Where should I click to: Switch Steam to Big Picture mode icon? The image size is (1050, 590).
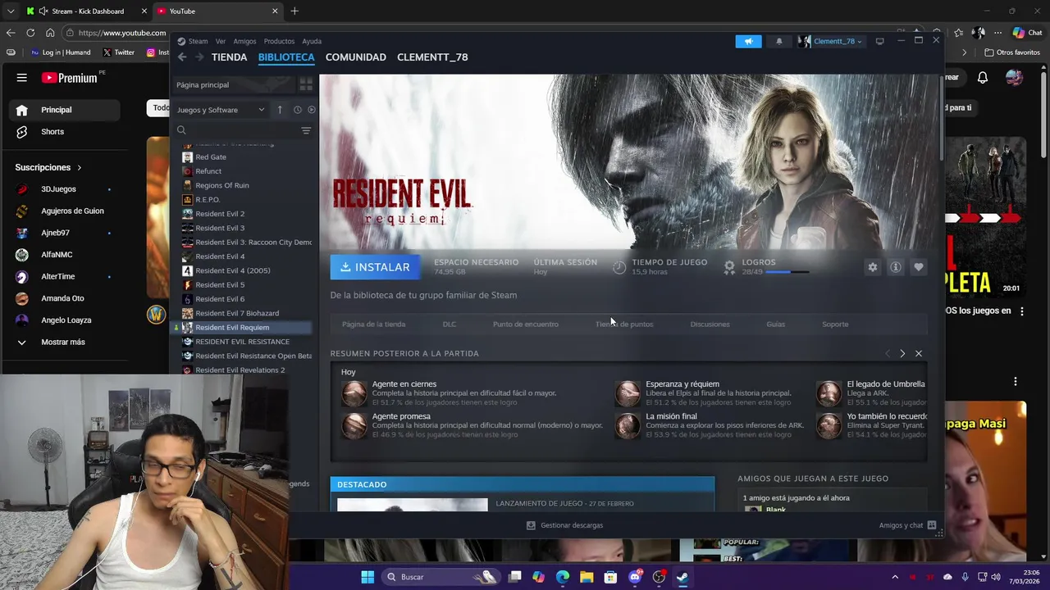(x=879, y=41)
